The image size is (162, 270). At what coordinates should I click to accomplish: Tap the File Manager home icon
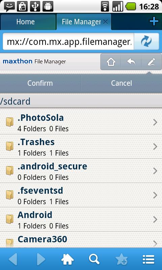point(111,62)
